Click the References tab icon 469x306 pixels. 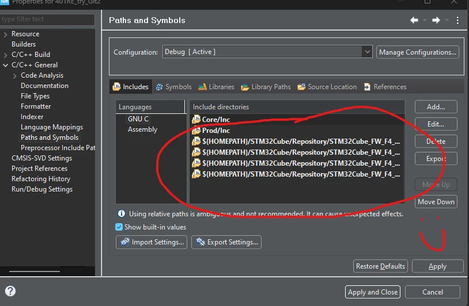(367, 87)
